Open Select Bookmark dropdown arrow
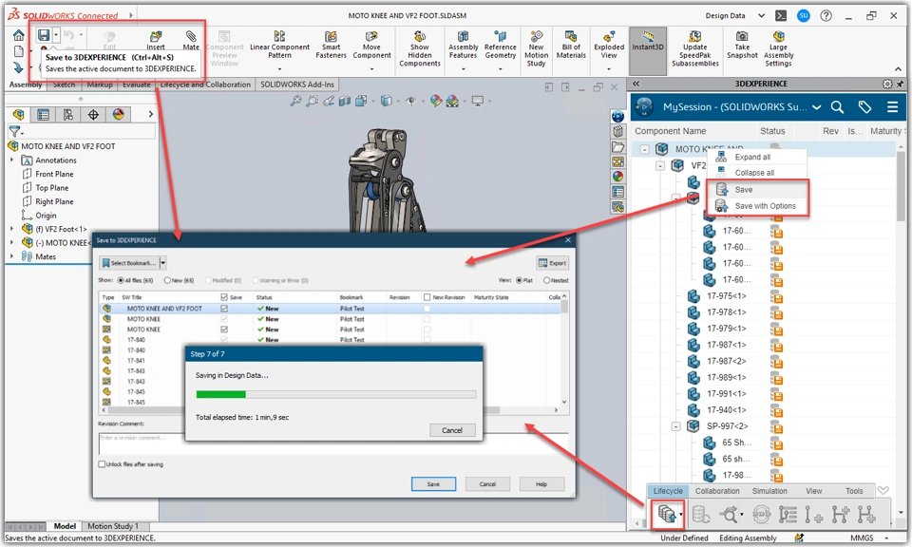Viewport: 912px width, 547px height. (162, 263)
